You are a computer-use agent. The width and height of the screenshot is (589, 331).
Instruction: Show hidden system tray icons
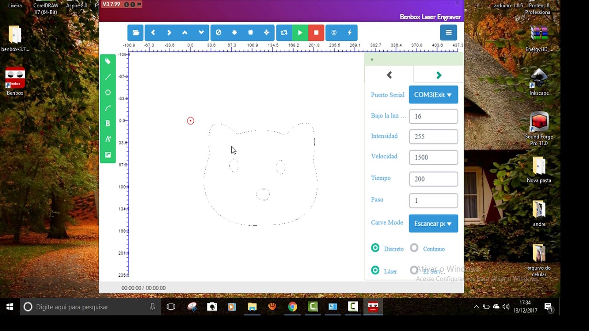(476, 307)
